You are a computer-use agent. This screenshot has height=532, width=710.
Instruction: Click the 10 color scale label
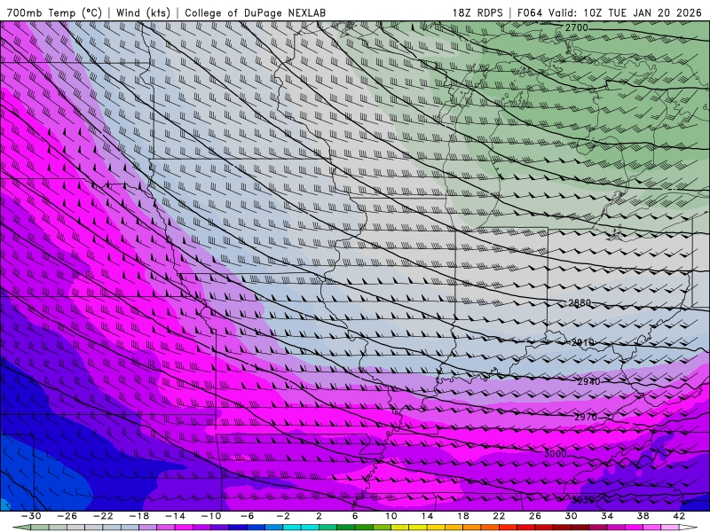click(x=391, y=516)
